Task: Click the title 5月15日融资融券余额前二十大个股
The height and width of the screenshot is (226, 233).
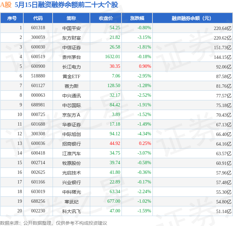Action: click(66, 5)
